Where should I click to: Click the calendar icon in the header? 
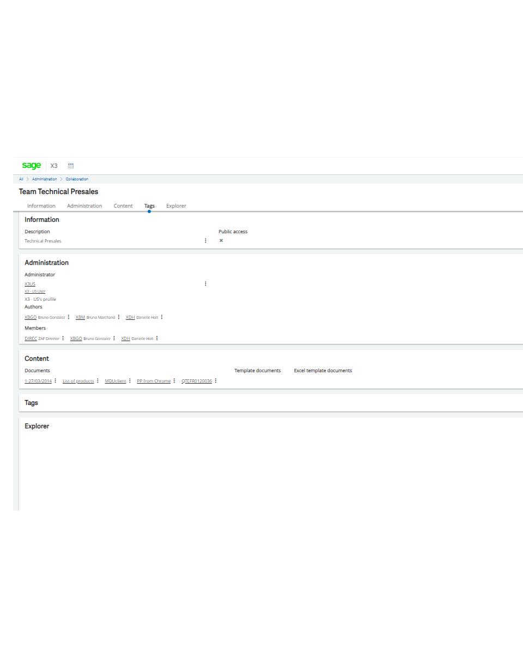pyautogui.click(x=70, y=166)
